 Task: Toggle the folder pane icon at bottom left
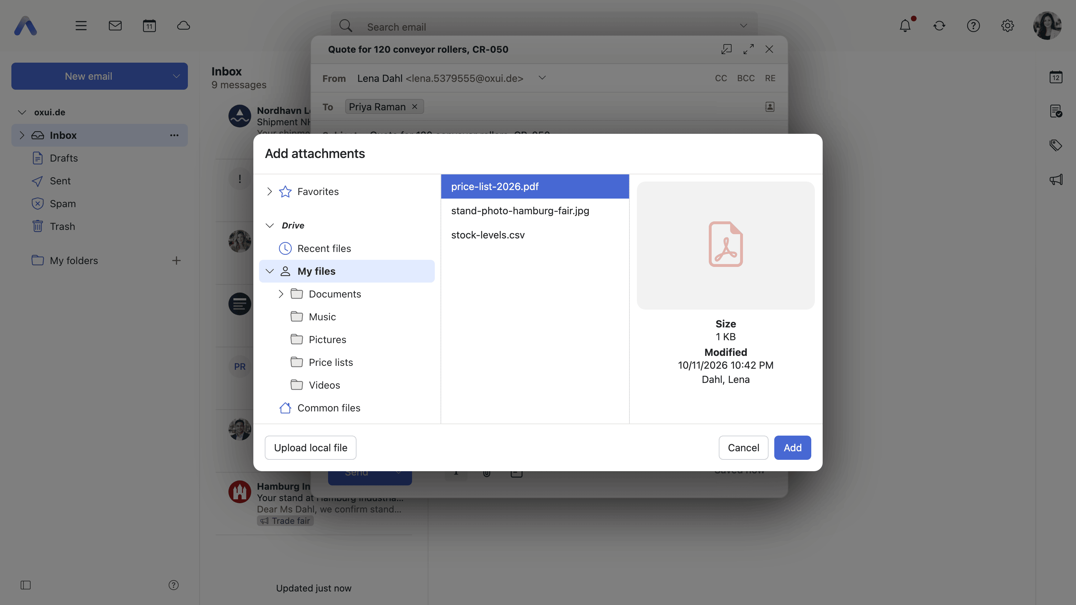point(26,585)
